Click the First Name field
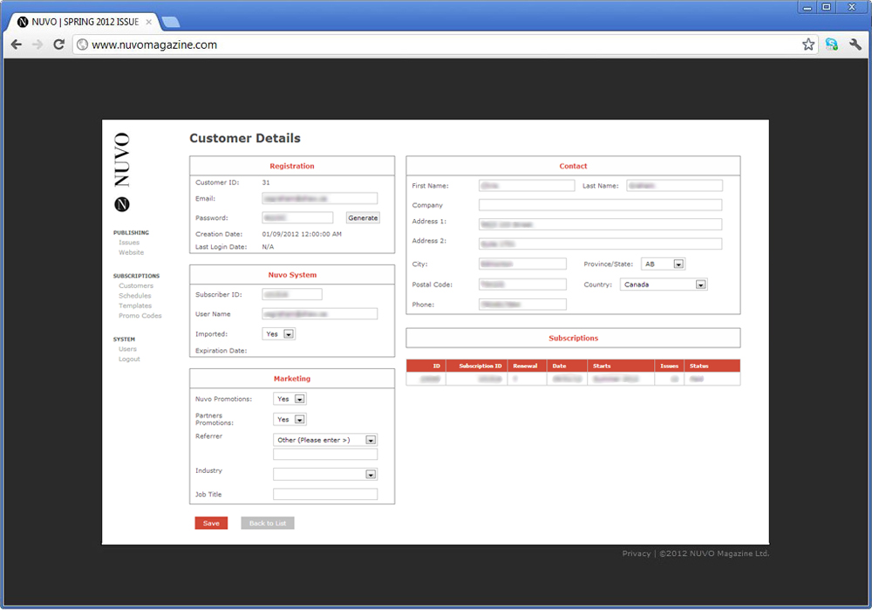The width and height of the screenshot is (872, 610). (x=527, y=185)
